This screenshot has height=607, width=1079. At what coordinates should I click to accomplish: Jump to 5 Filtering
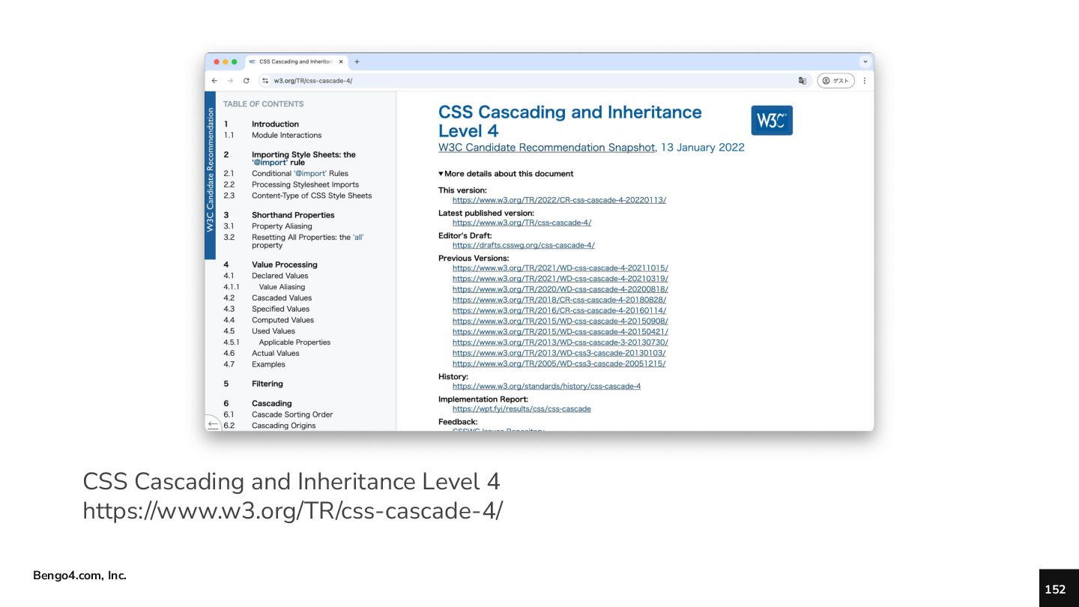(x=268, y=384)
